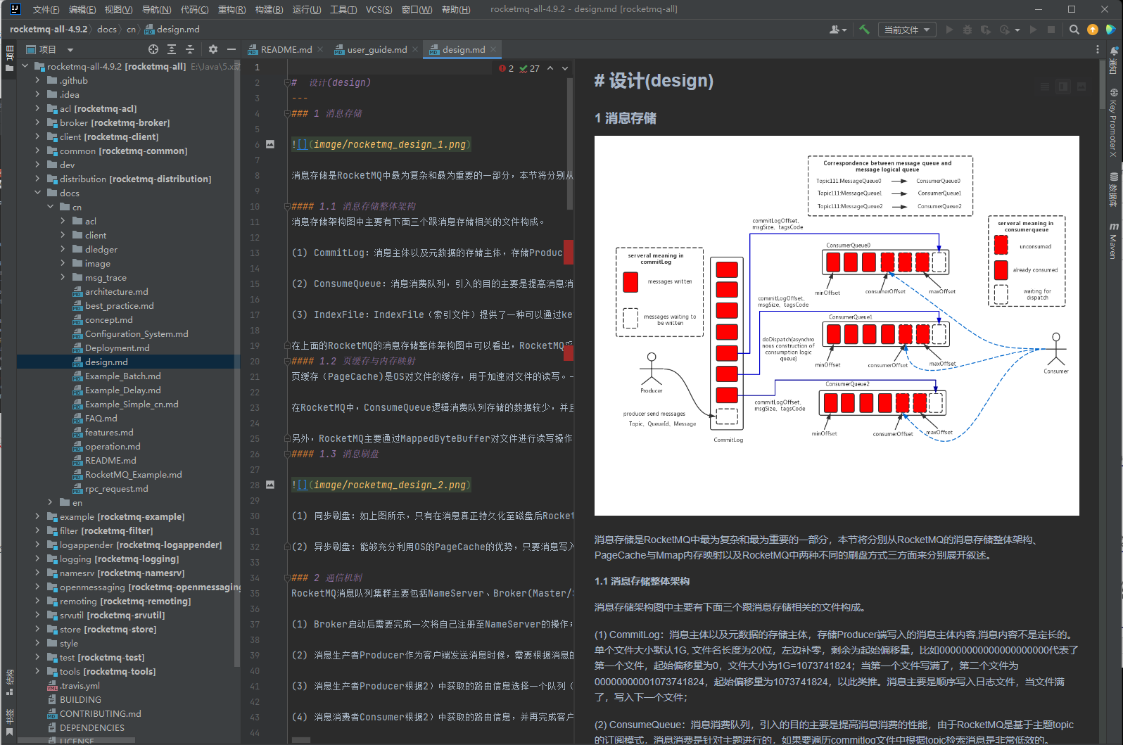Click image/rocketmq_design_1.png link on line 6
Screen dimensions: 1123x745
389,144
